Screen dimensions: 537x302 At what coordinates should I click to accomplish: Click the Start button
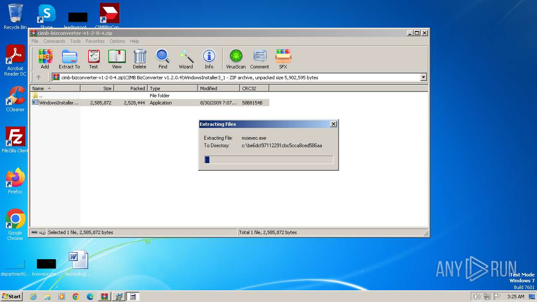[x=11, y=297]
